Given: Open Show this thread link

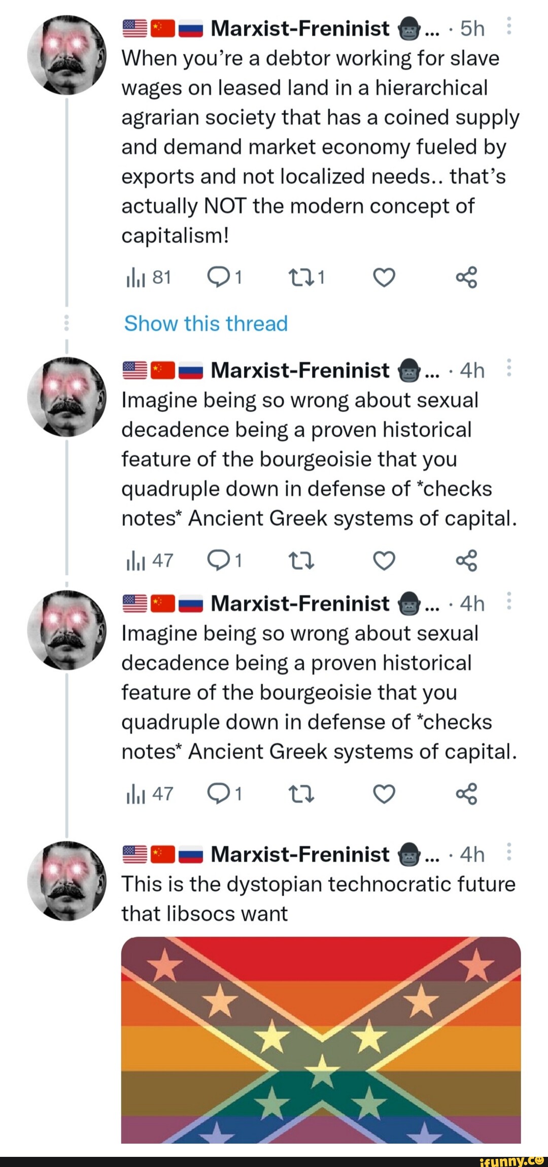Looking at the screenshot, I should (205, 323).
